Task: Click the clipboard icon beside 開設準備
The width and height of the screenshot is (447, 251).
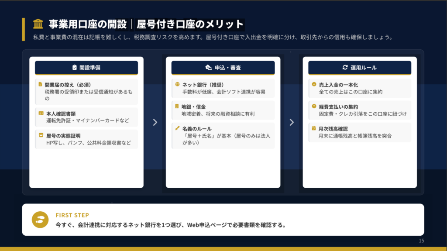Action: coord(75,68)
